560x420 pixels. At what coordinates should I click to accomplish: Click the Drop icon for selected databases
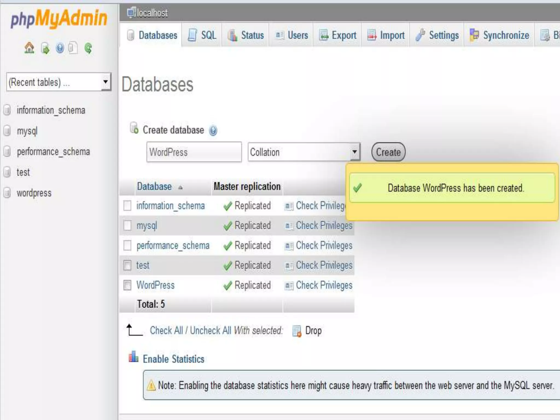point(297,331)
